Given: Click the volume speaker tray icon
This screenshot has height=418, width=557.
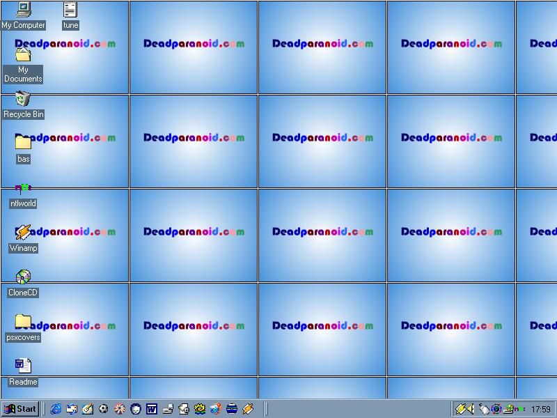Looking at the screenshot, I should pos(471,409).
